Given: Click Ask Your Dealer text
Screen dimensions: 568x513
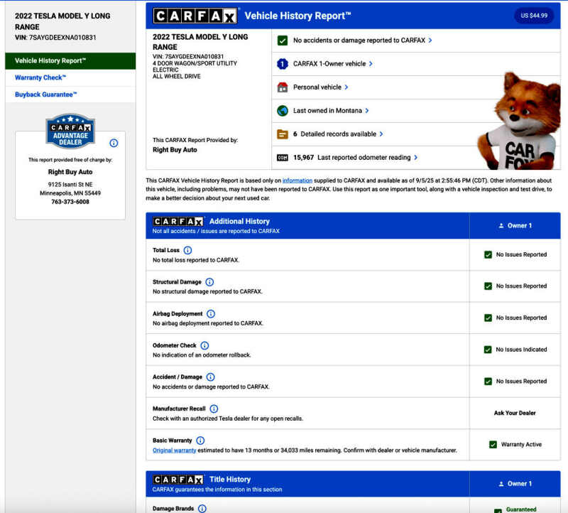Looking at the screenshot, I should [514, 414].
